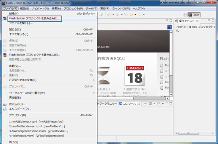Open recent file 4 HelpModule.mxml

(52, 136)
